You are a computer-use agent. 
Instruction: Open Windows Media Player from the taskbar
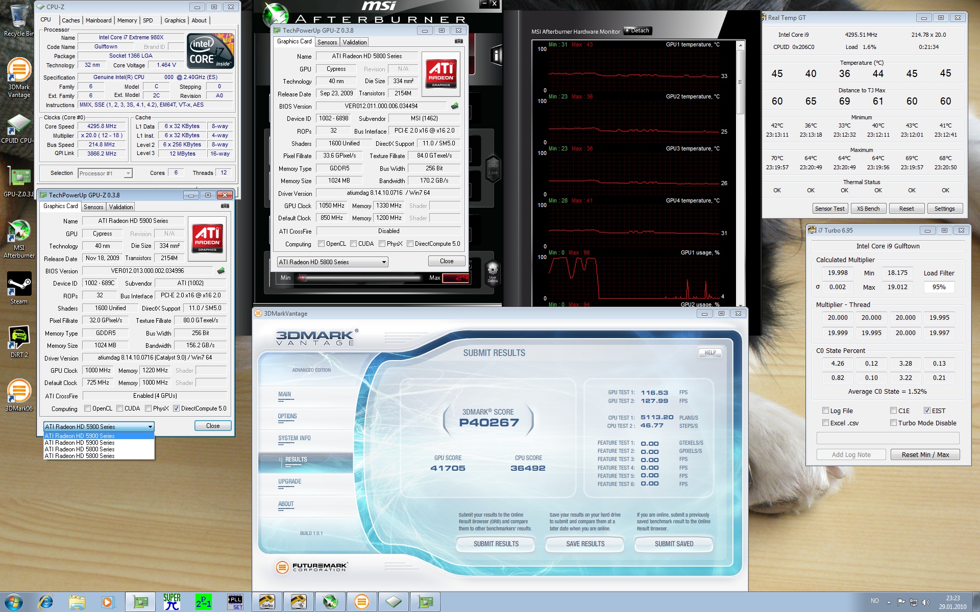(107, 602)
